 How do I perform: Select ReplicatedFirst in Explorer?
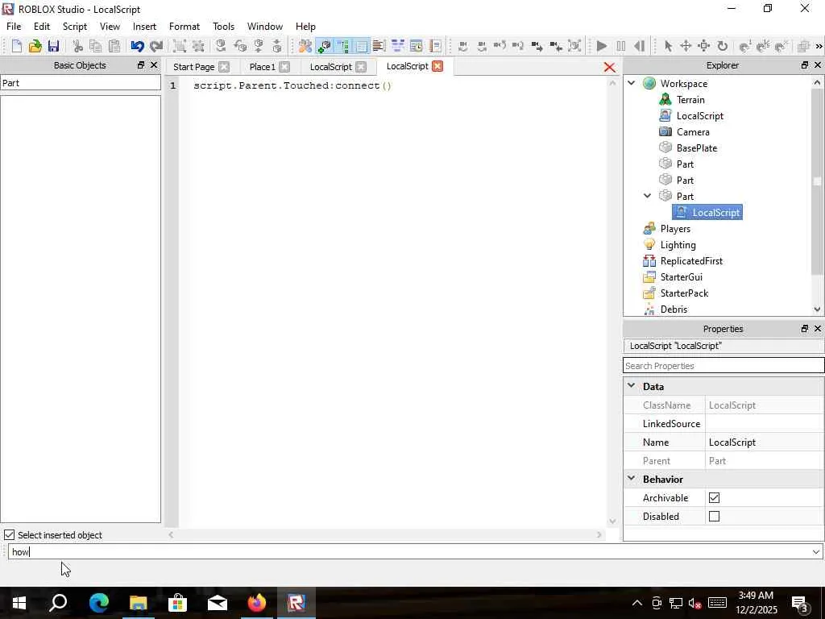(691, 260)
